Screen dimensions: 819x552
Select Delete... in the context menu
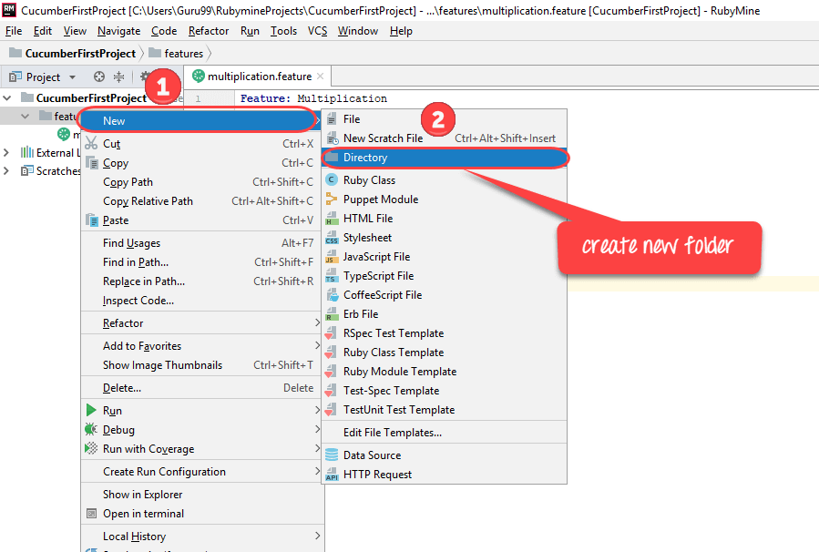(122, 388)
